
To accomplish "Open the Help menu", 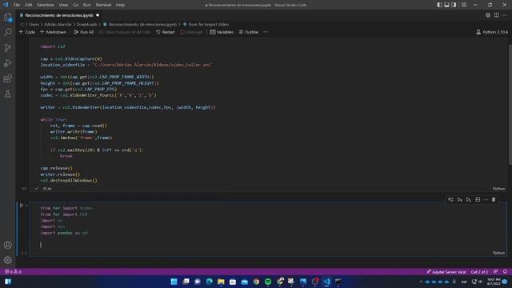I will pos(121,5).
